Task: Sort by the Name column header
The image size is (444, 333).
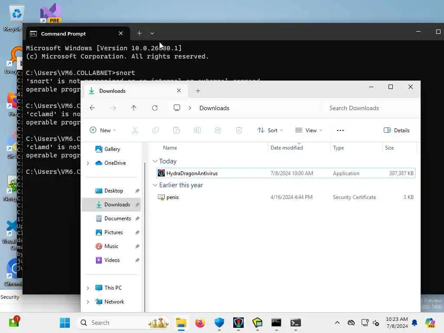Action: (x=170, y=148)
